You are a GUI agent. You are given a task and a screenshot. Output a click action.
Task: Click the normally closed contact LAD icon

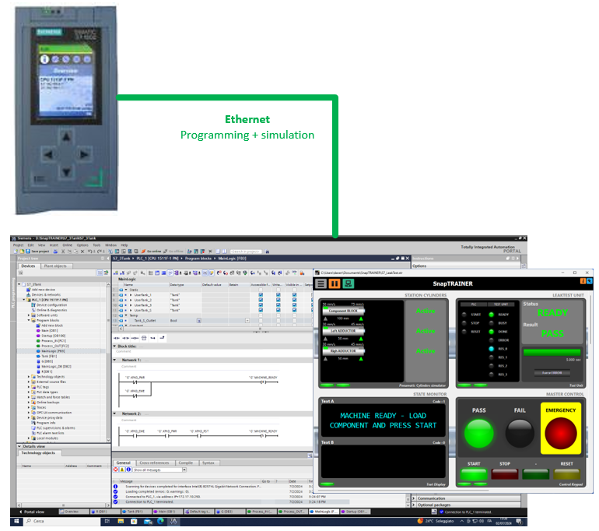click(x=126, y=338)
